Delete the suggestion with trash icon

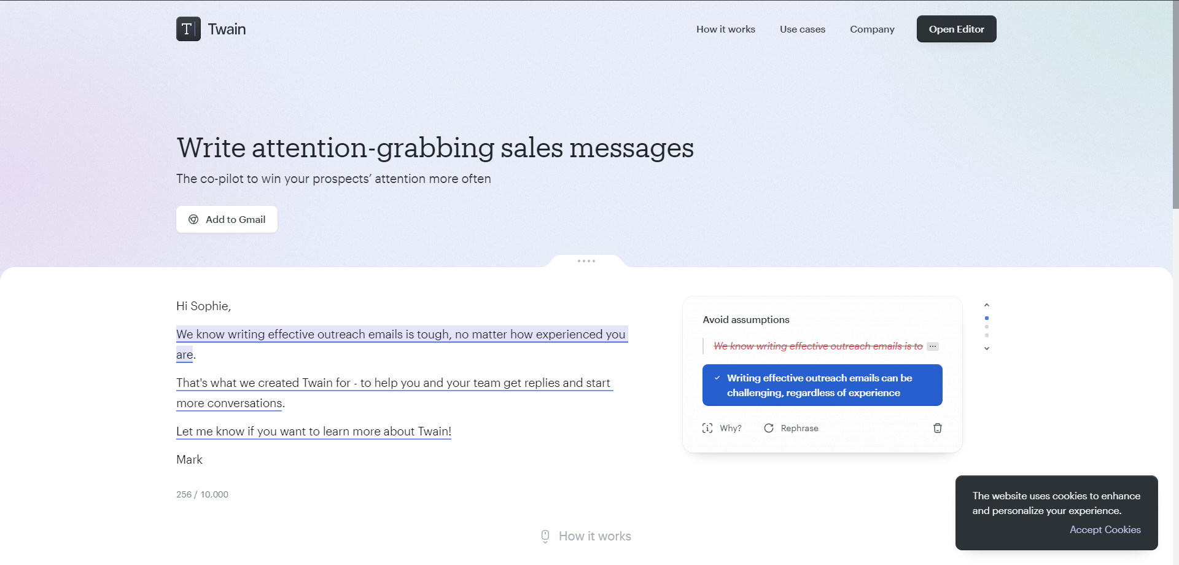tap(937, 428)
